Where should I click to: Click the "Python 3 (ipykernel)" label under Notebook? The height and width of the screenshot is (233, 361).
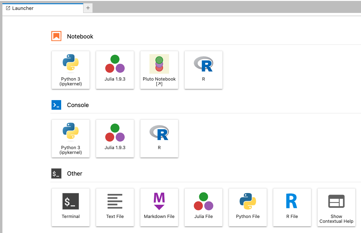(71, 81)
